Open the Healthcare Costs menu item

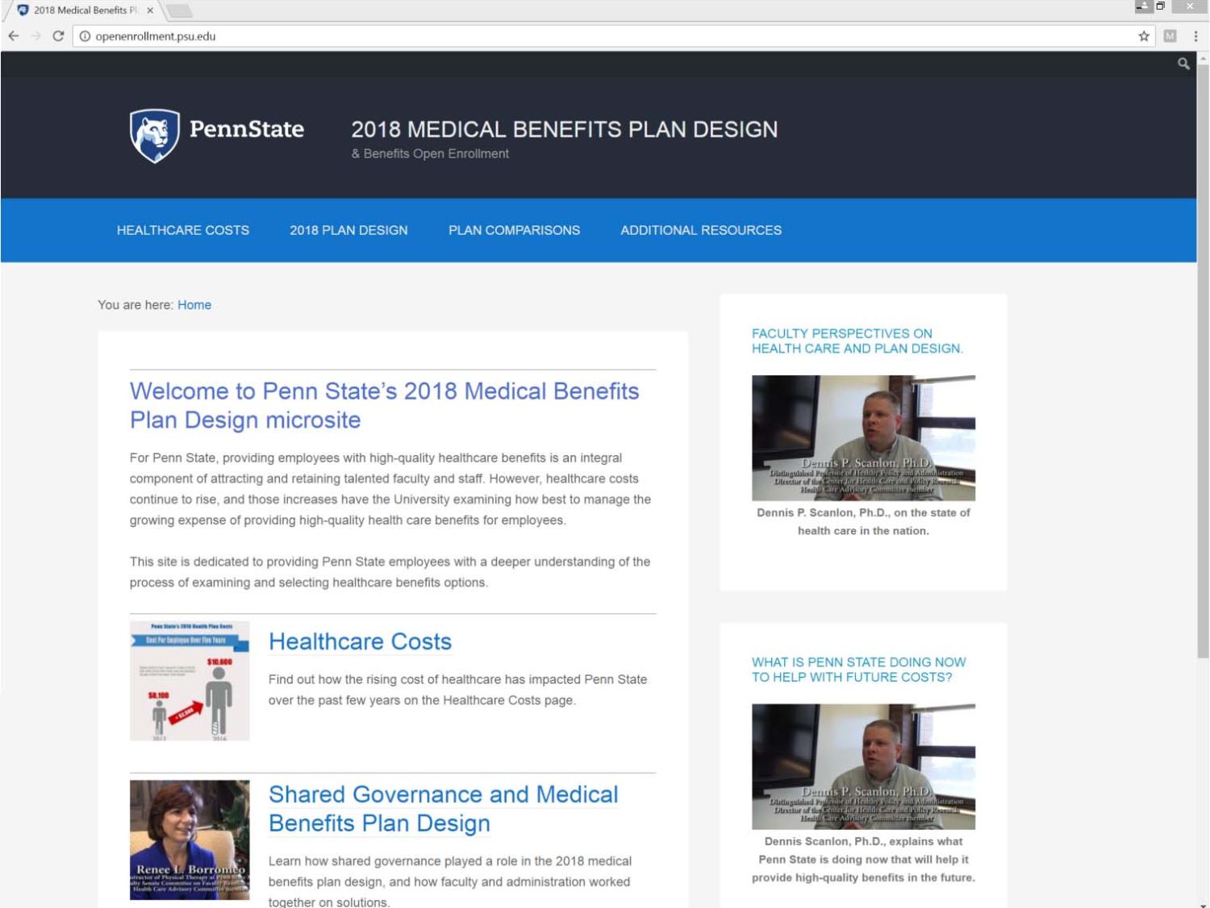click(183, 230)
